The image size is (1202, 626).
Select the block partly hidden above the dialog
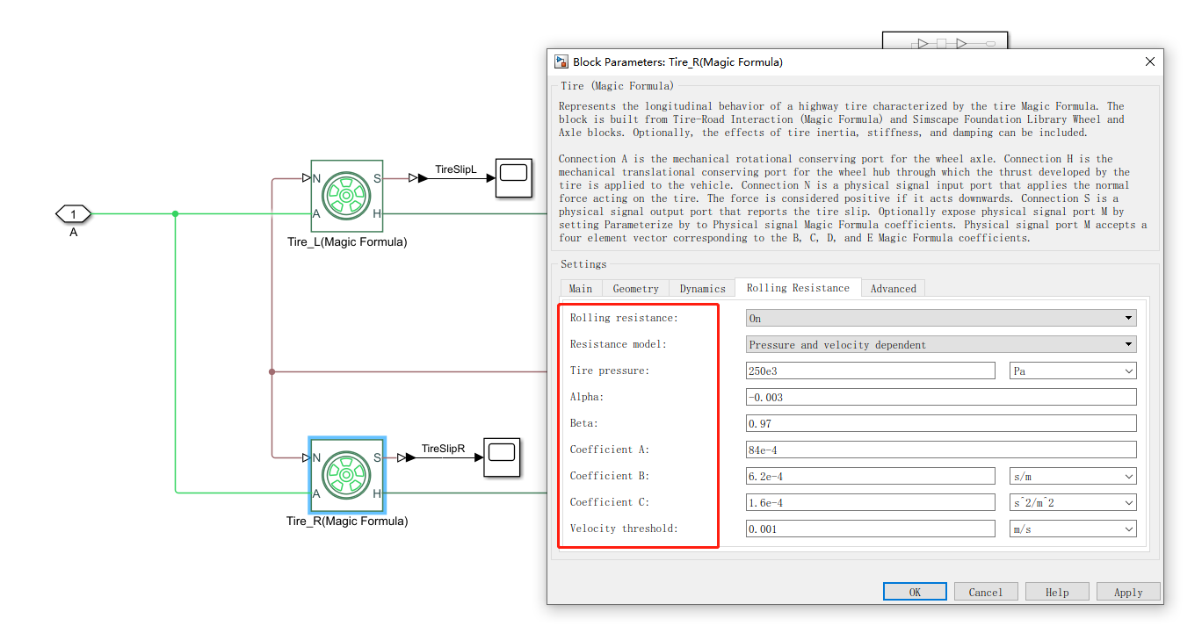click(x=945, y=40)
